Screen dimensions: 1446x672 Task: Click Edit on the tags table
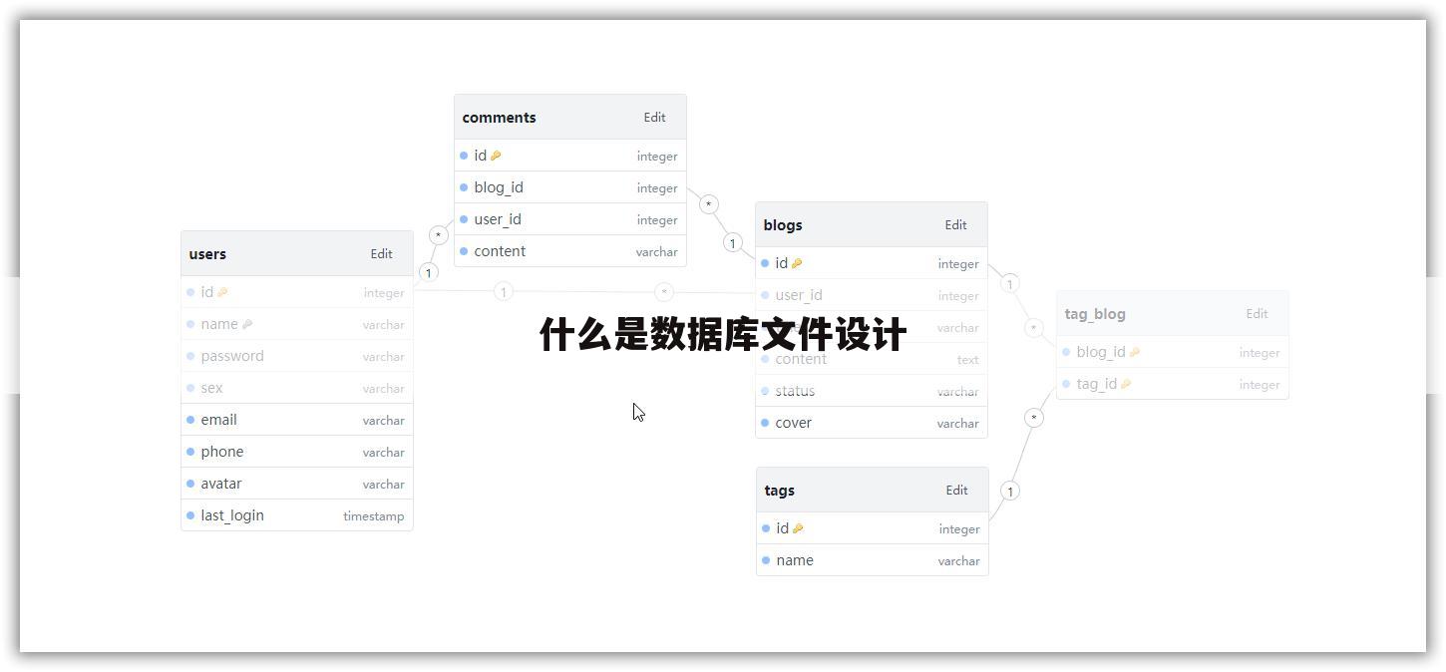pyautogui.click(x=956, y=490)
